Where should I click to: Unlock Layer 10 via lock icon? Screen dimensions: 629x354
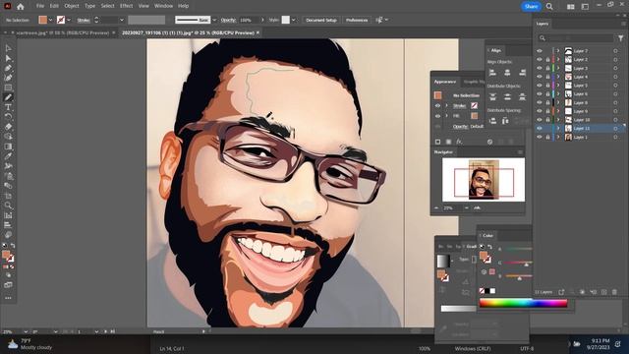click(547, 120)
